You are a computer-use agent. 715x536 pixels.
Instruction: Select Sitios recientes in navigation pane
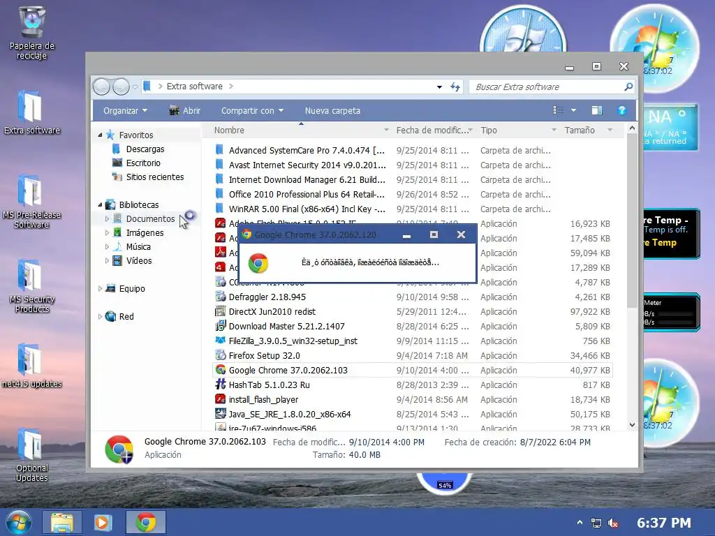coord(155,177)
